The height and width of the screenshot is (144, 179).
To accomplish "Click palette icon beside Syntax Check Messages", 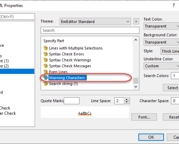I will (46, 66).
